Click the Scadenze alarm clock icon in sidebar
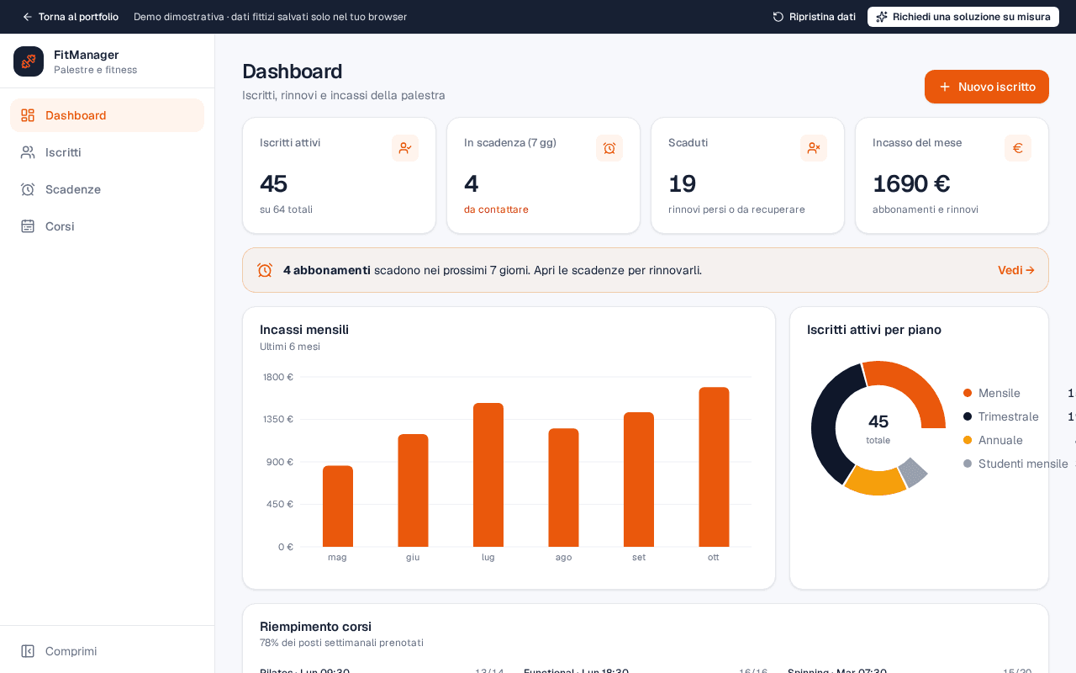 pos(28,189)
